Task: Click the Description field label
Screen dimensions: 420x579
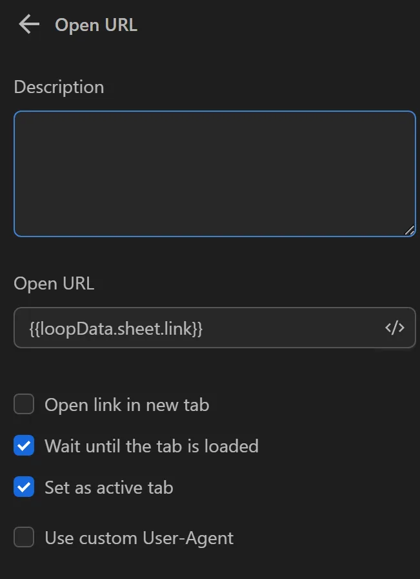Action: (59, 87)
